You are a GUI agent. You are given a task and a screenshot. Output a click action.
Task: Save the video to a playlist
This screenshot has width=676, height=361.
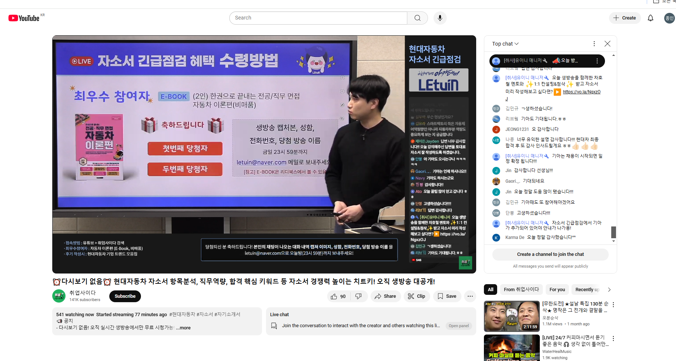[x=447, y=296]
